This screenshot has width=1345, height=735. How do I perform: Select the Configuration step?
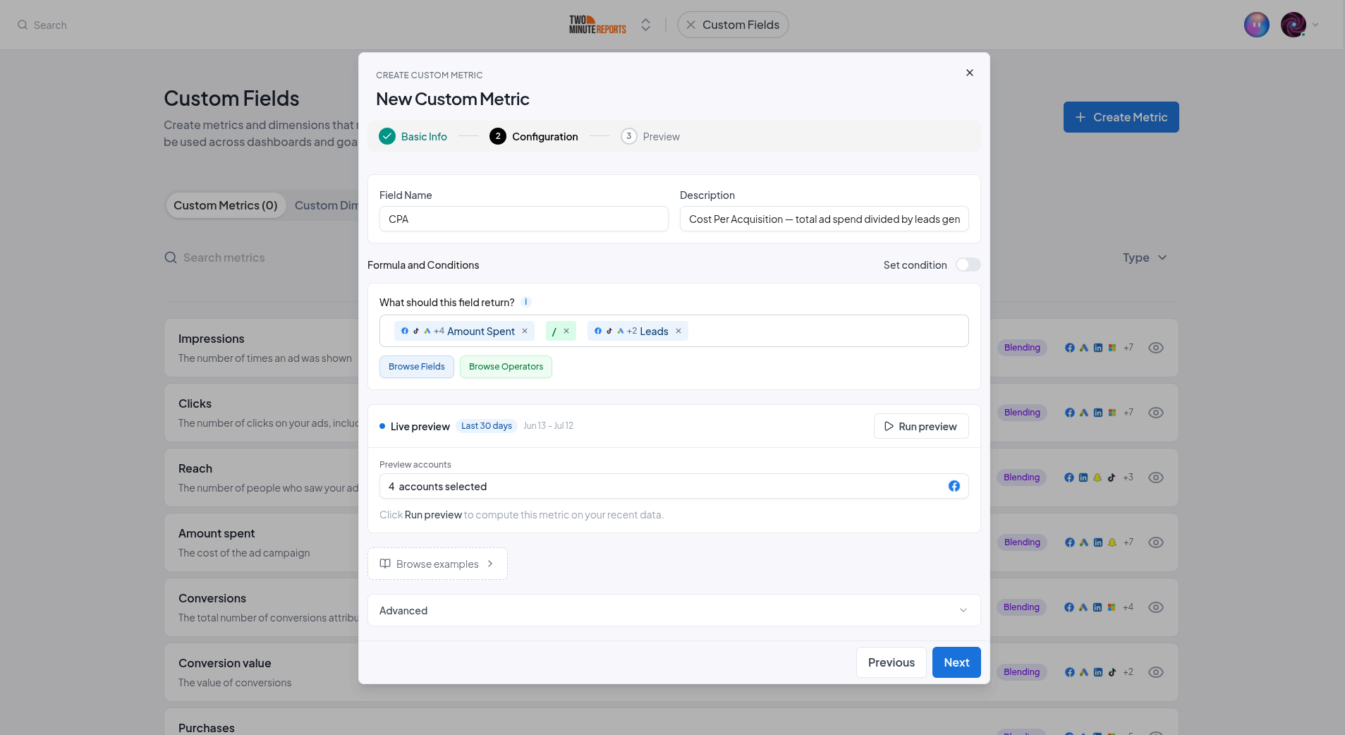pyautogui.click(x=534, y=136)
